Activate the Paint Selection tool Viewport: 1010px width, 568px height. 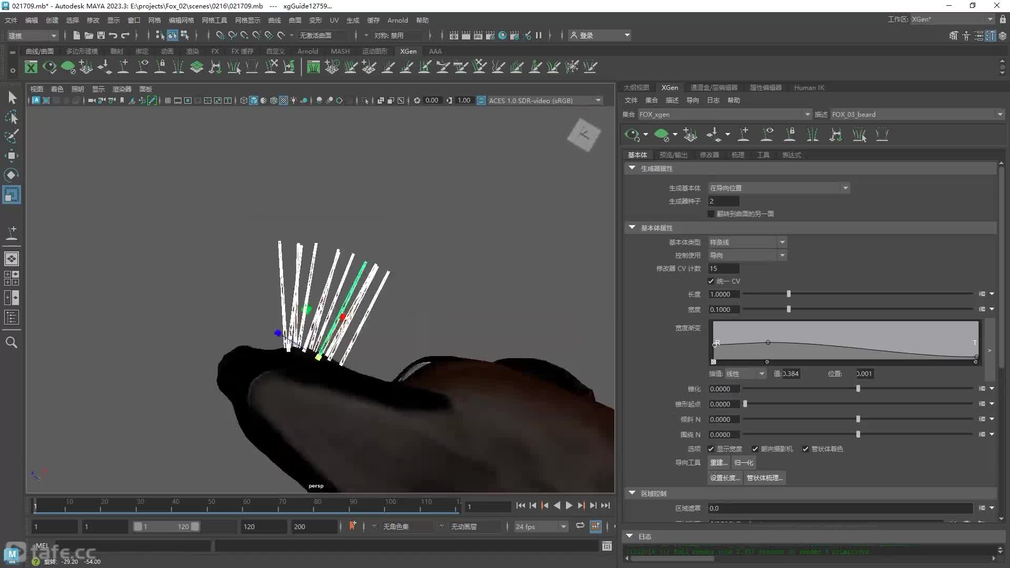pos(12,136)
